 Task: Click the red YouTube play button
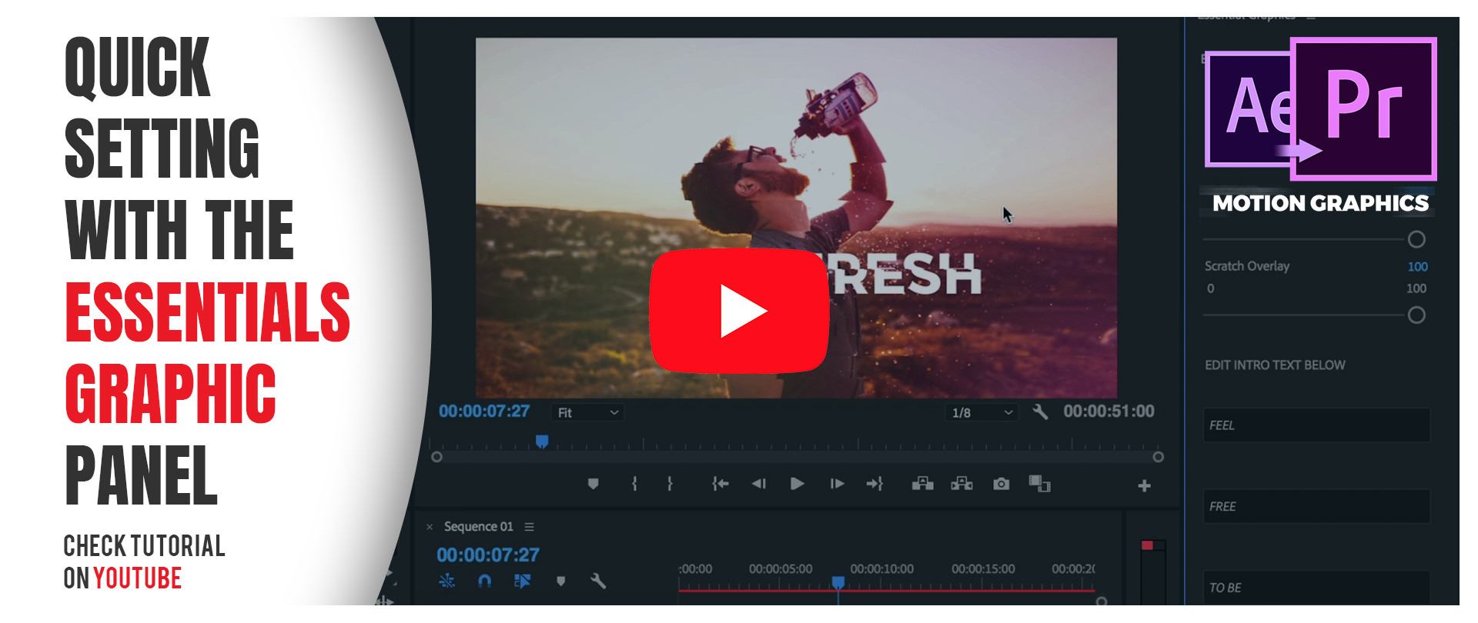tap(739, 311)
